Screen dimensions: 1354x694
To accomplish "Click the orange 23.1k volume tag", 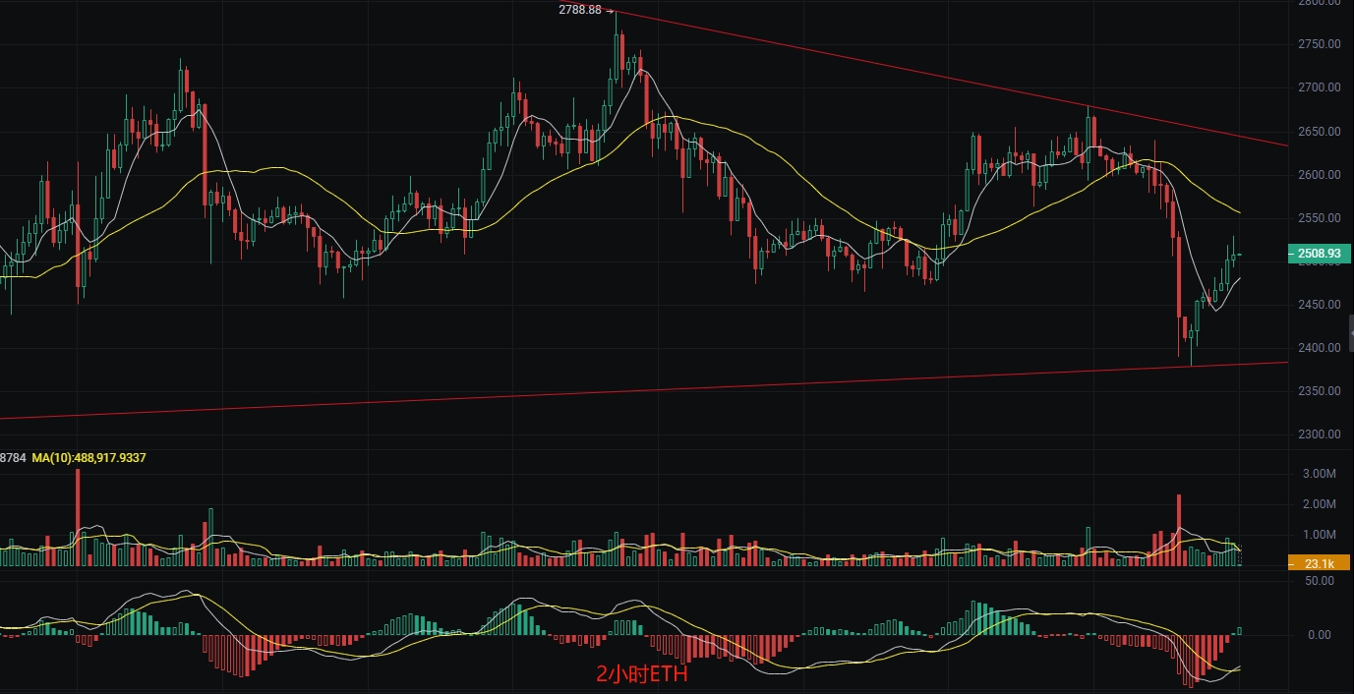I will (x=1319, y=563).
